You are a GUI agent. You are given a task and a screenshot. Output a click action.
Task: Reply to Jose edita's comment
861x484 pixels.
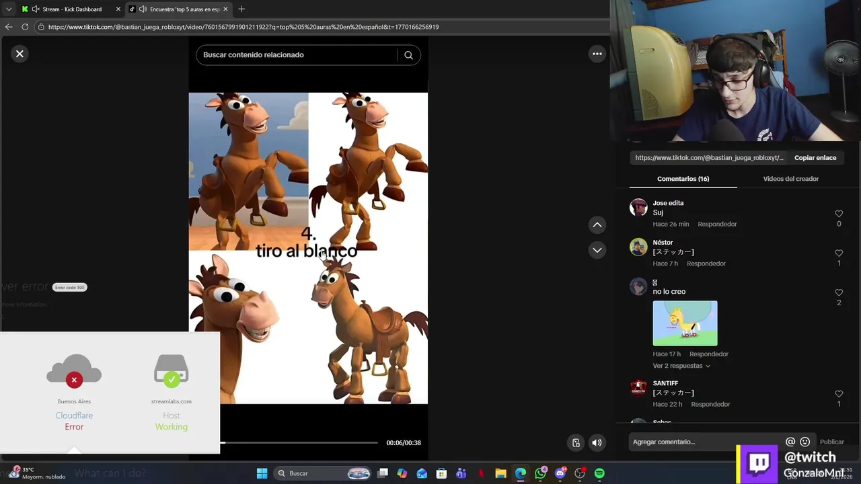click(x=717, y=224)
